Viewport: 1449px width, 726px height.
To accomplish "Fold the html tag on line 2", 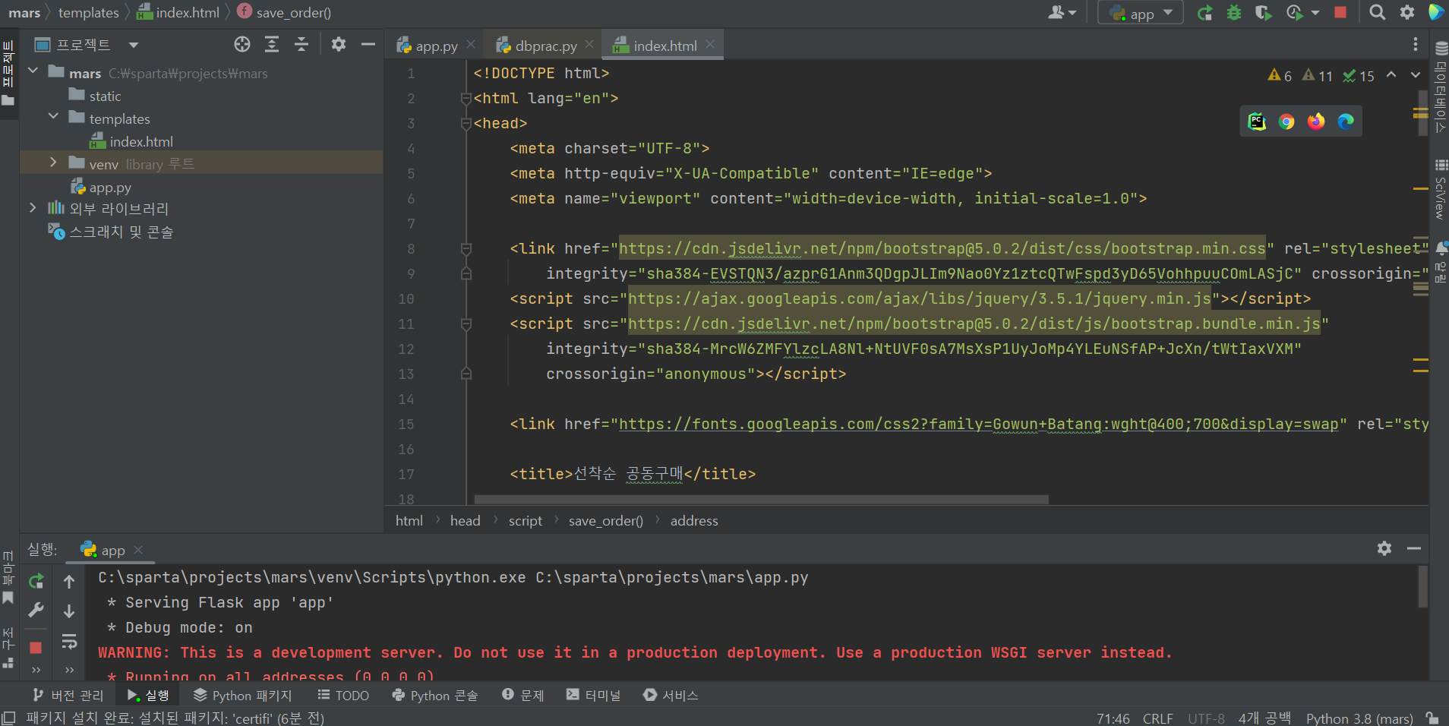I will pos(466,98).
